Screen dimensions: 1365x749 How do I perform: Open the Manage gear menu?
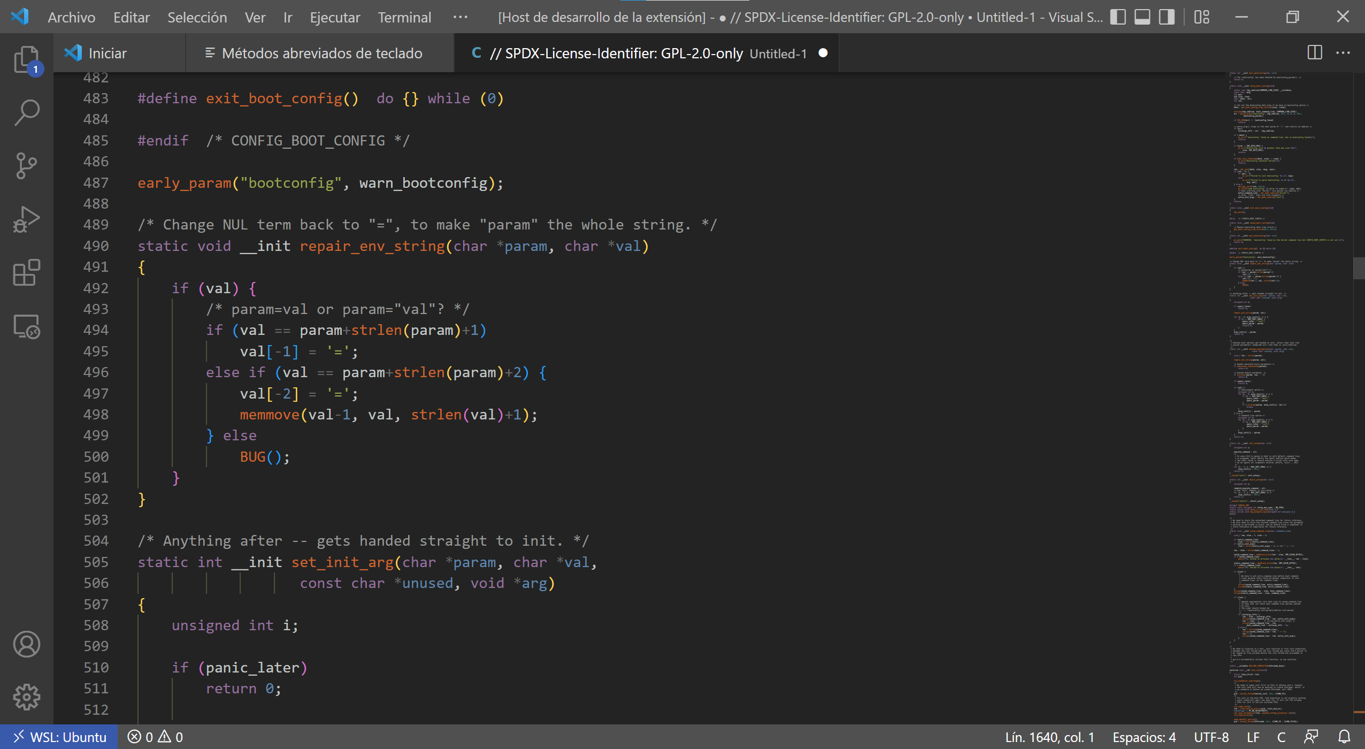tap(26, 697)
